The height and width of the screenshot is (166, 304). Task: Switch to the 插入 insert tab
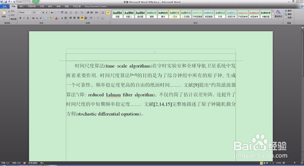22,6
